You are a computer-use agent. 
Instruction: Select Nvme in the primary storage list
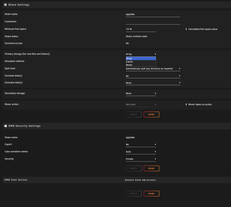tap(141, 65)
